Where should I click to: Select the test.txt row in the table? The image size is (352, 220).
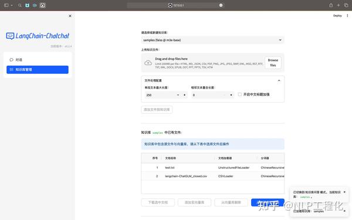[x=212, y=167]
